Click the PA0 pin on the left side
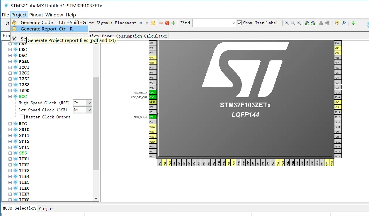 point(153,147)
